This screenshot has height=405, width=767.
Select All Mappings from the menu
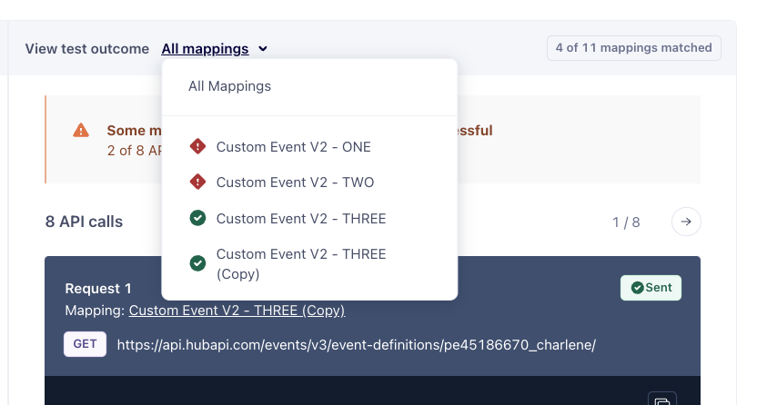point(229,86)
